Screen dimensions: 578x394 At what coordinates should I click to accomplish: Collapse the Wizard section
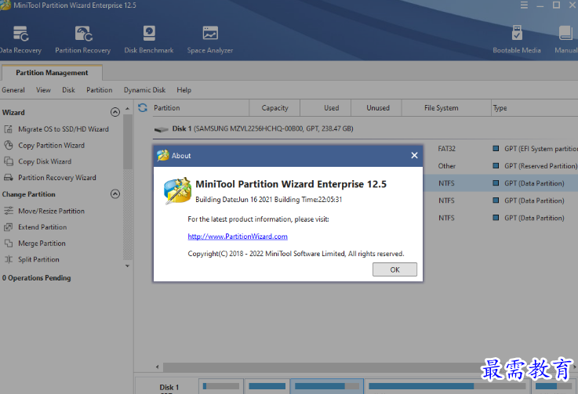[x=115, y=112]
